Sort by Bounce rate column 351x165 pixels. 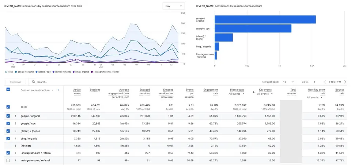[340, 92]
